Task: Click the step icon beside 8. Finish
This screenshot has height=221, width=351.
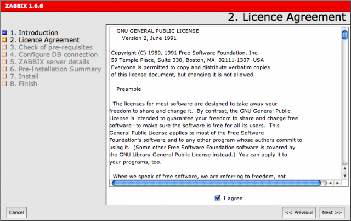Action: (x=4, y=83)
